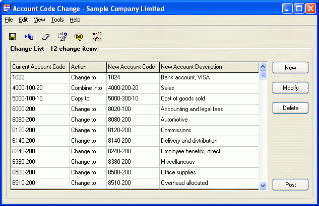Click the account code format icon
The height and width of the screenshot is (206, 319).
(x=97, y=37)
